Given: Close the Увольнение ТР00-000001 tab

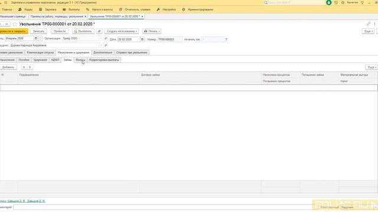Looking at the screenshot, I should click(x=142, y=16).
